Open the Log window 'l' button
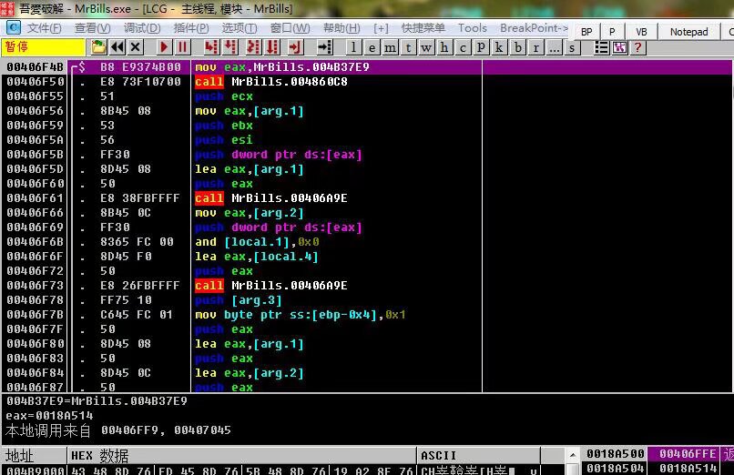734x475 pixels. (353, 47)
